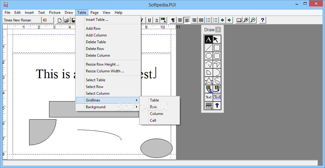Toggle bulleted list

click(x=208, y=20)
